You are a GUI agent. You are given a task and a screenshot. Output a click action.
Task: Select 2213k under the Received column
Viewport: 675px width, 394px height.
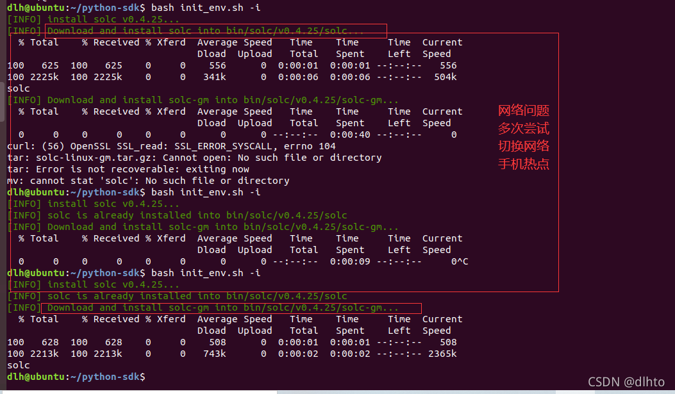point(108,354)
